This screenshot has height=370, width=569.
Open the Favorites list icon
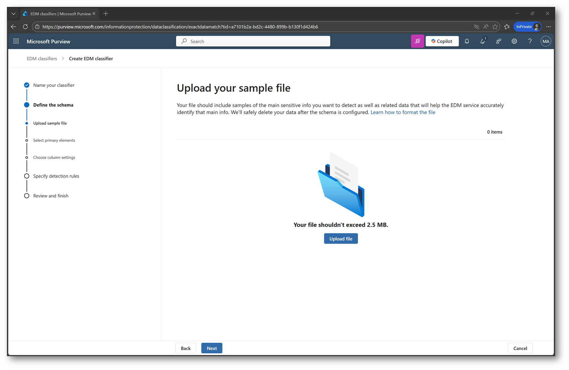tap(507, 27)
